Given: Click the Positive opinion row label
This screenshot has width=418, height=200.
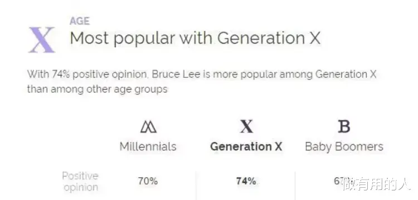Looking at the screenshot, I should click(x=80, y=182).
